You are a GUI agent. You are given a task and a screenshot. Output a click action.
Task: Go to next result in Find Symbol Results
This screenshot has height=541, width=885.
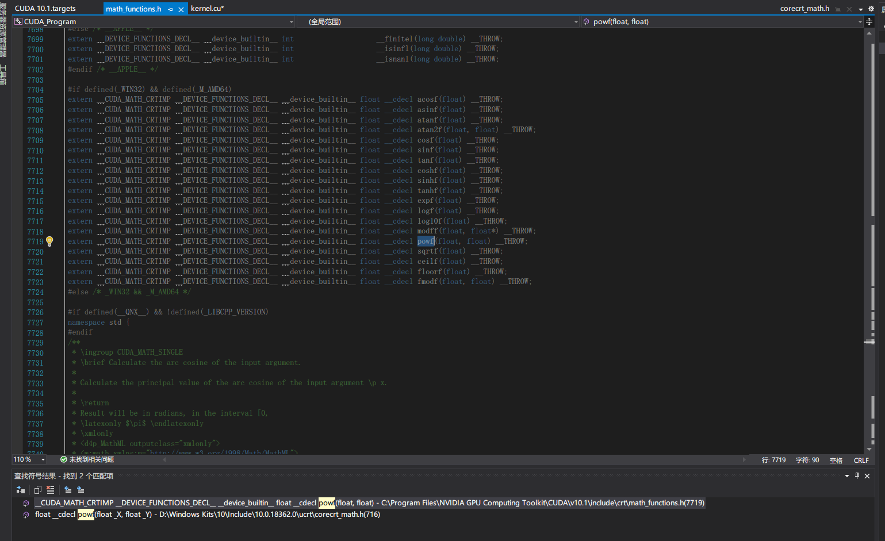(x=81, y=490)
